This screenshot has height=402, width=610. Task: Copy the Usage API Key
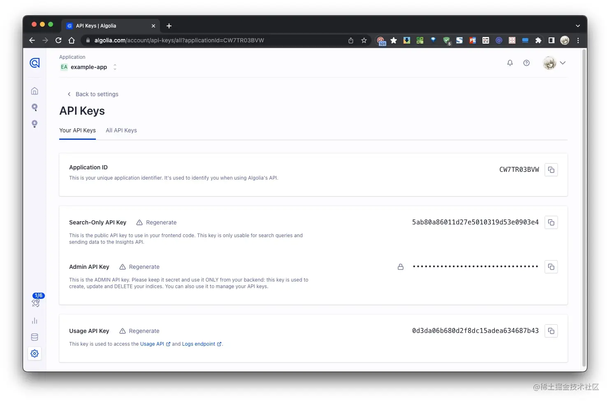click(551, 331)
